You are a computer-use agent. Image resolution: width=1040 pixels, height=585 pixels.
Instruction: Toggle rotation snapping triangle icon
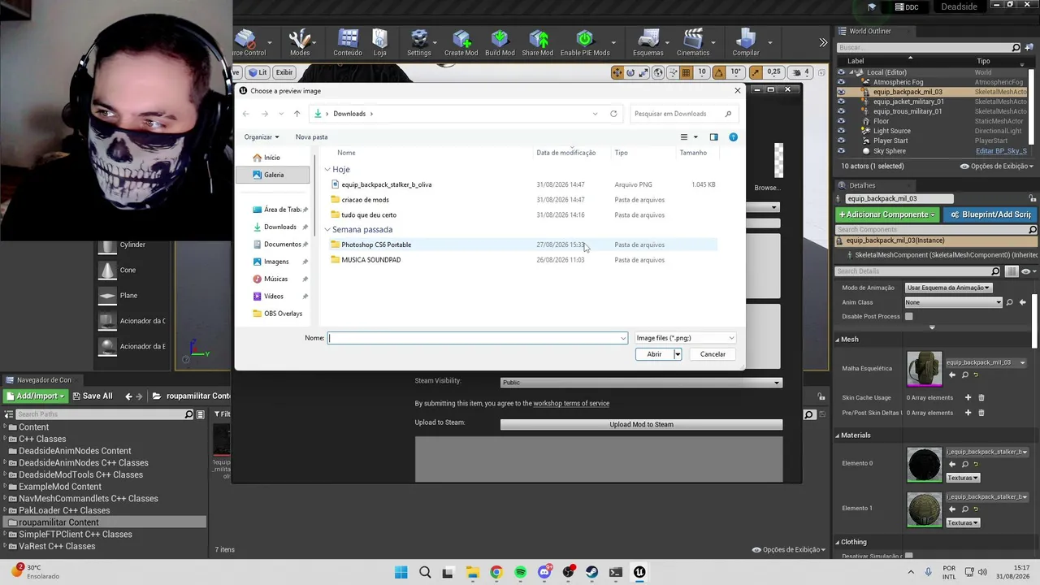pos(718,72)
